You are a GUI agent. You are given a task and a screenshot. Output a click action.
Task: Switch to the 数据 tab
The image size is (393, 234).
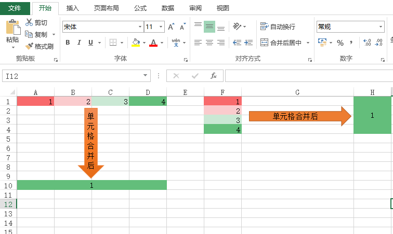168,8
